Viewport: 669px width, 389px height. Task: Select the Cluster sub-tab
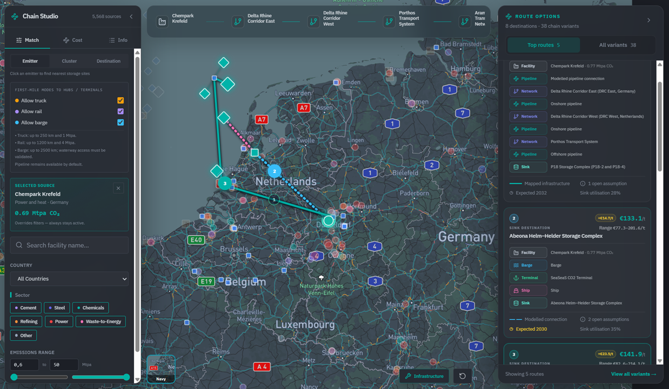tap(69, 61)
